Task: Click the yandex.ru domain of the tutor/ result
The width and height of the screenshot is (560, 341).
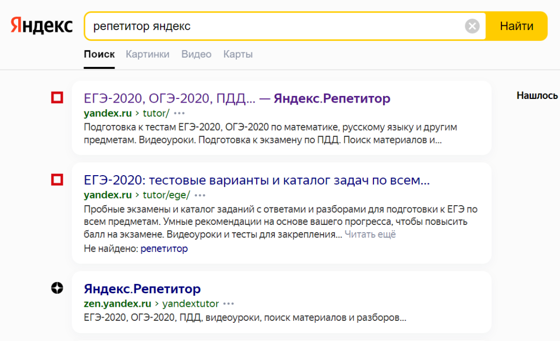Action: pos(108,113)
